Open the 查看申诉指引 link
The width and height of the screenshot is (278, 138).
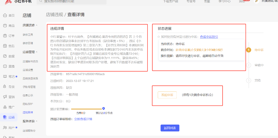pos(209,37)
